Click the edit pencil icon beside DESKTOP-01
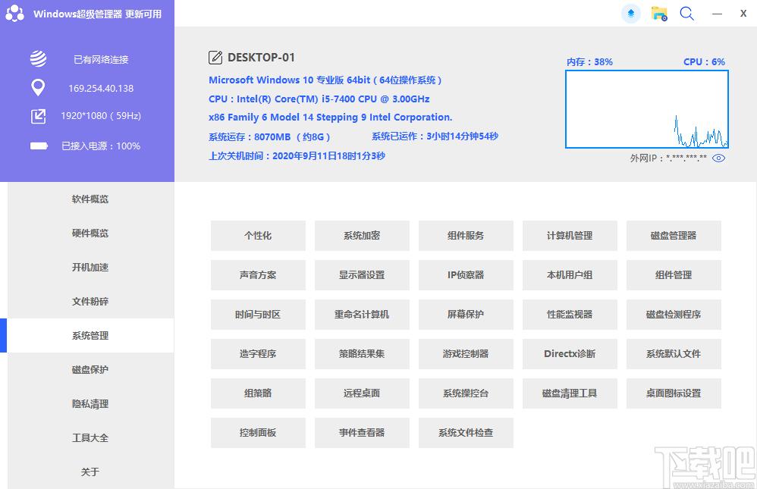The image size is (757, 489). (215, 58)
